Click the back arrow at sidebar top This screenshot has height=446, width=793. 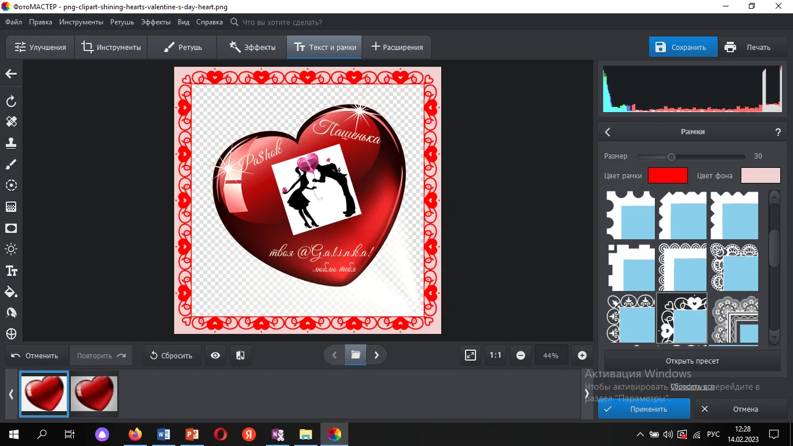(11, 74)
